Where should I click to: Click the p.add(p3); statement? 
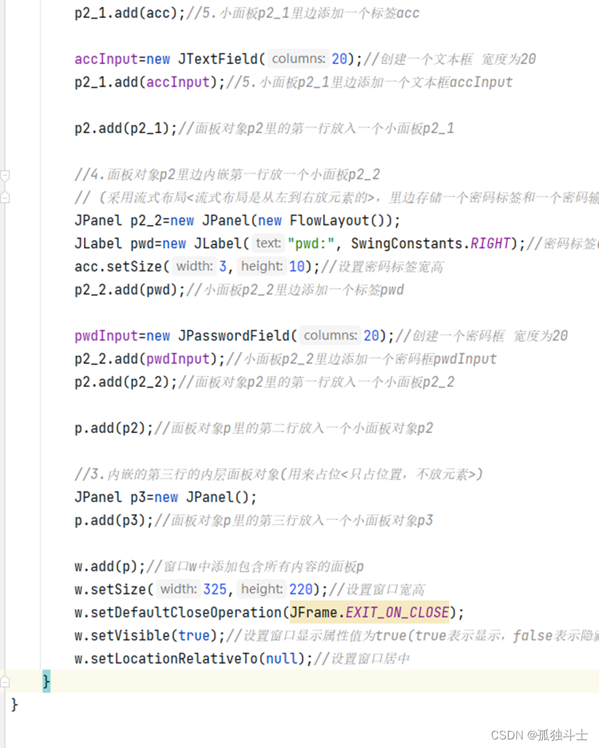pos(114,520)
